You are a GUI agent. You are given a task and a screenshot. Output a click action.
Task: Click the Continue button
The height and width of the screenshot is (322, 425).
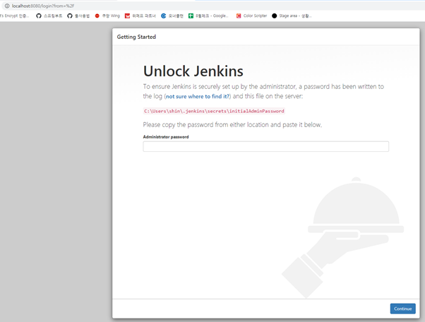(403, 309)
